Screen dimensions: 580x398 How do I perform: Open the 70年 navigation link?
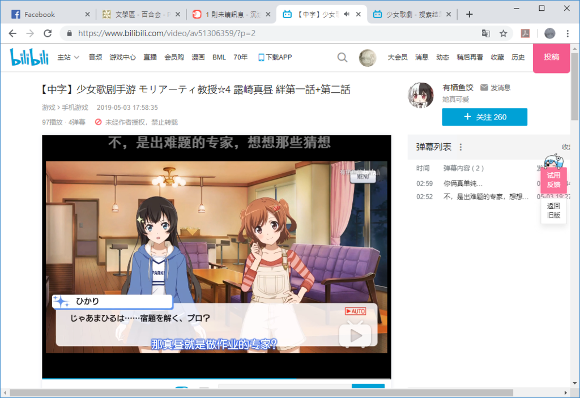pyautogui.click(x=240, y=57)
